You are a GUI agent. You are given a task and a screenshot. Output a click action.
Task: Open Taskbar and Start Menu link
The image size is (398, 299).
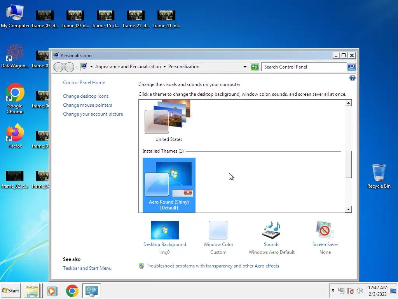point(87,268)
